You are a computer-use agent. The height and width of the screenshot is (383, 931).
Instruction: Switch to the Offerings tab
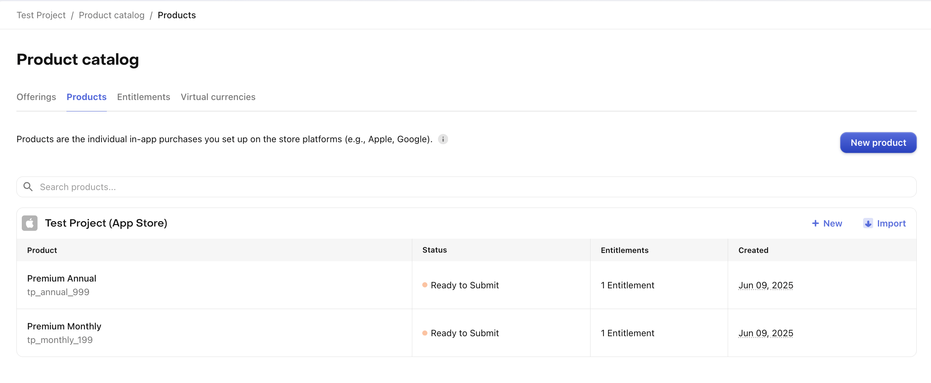(x=36, y=97)
